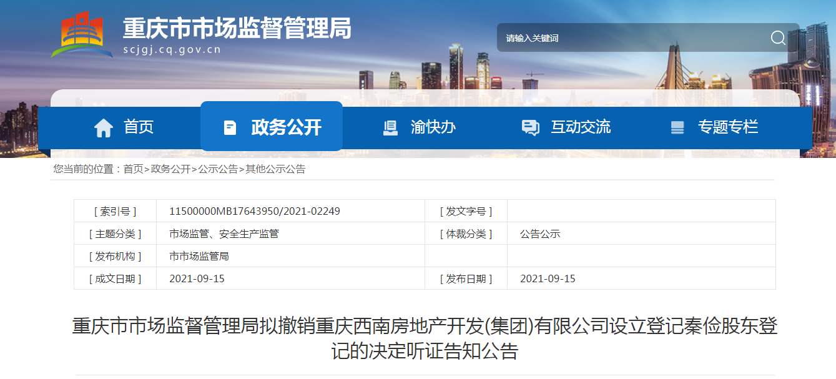Viewport: 836px width, 379px height.
Task: Click the 成文日期 value 2021-09-15
Action: pos(197,279)
